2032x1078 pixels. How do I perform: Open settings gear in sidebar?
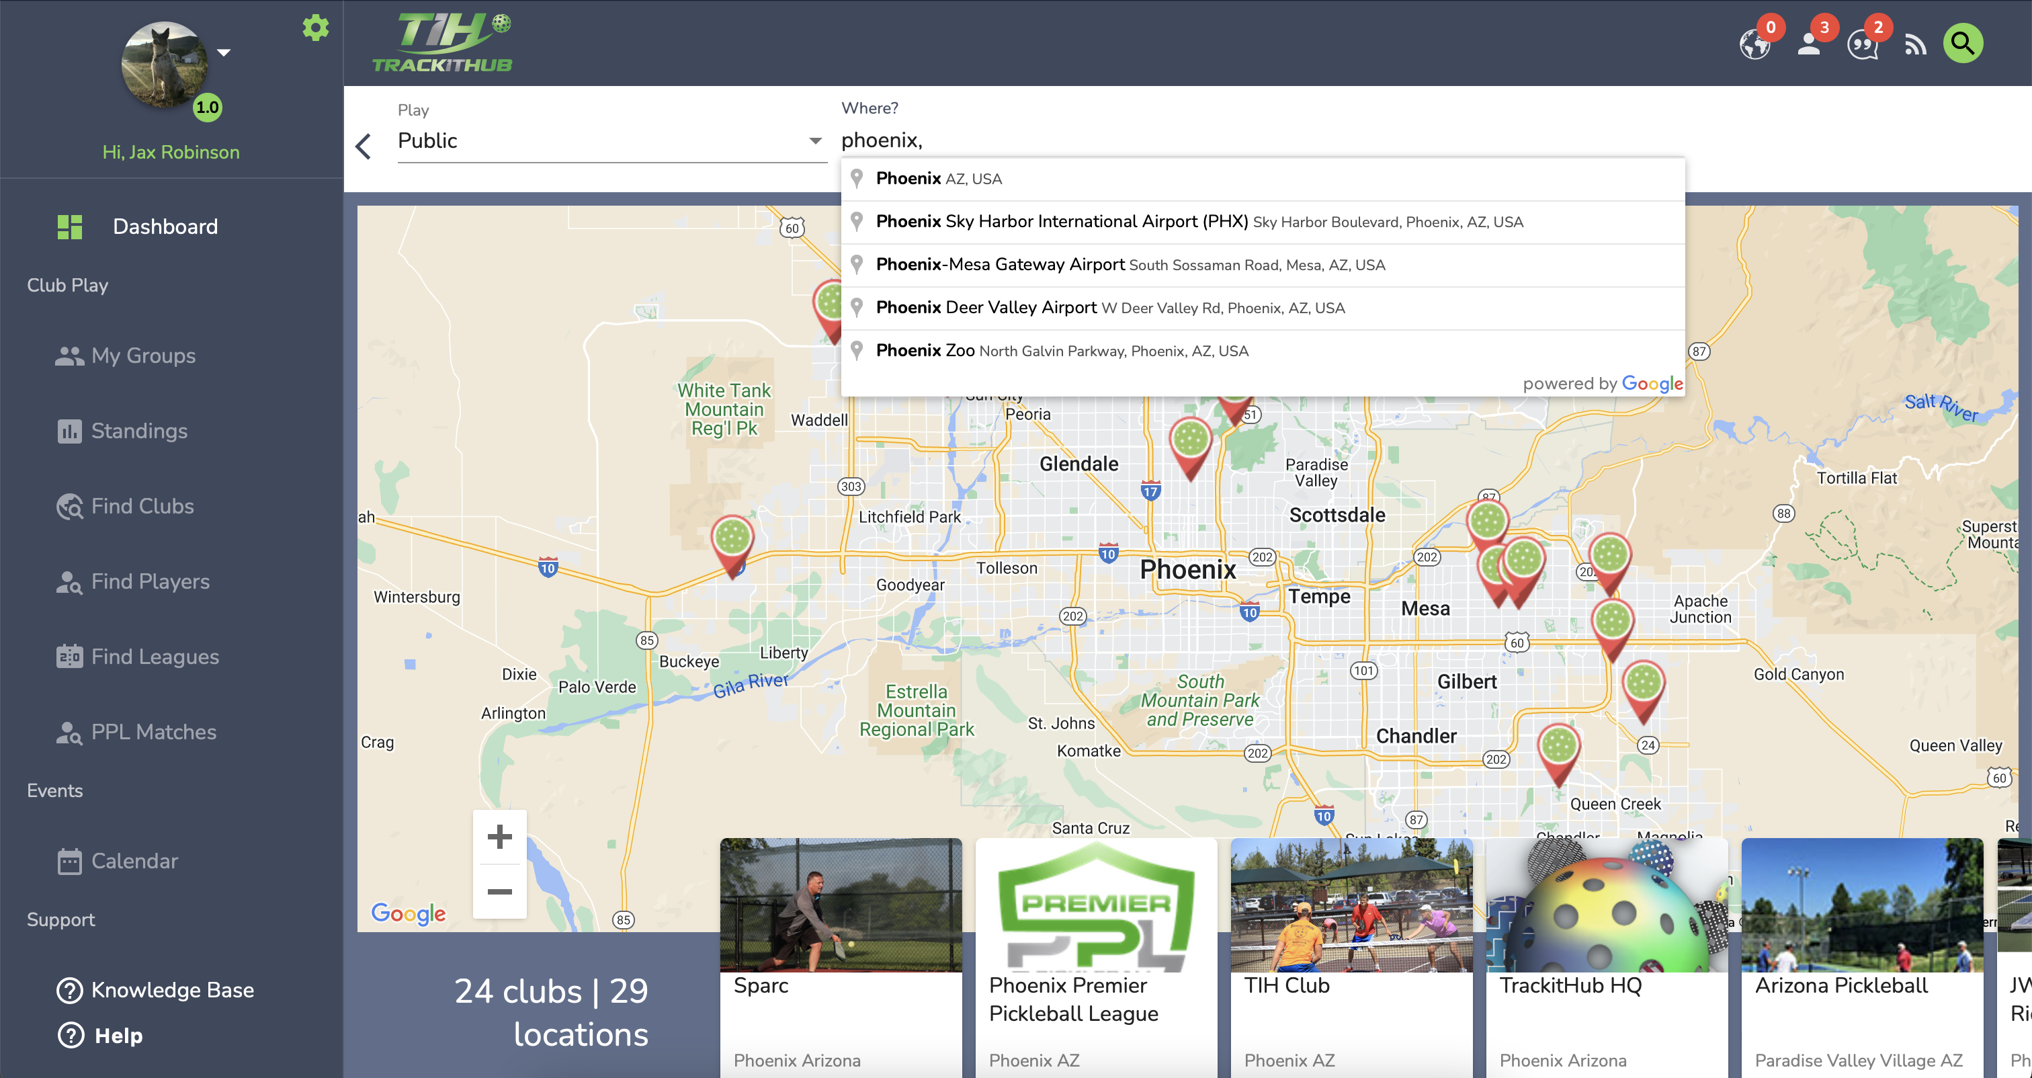click(x=316, y=28)
